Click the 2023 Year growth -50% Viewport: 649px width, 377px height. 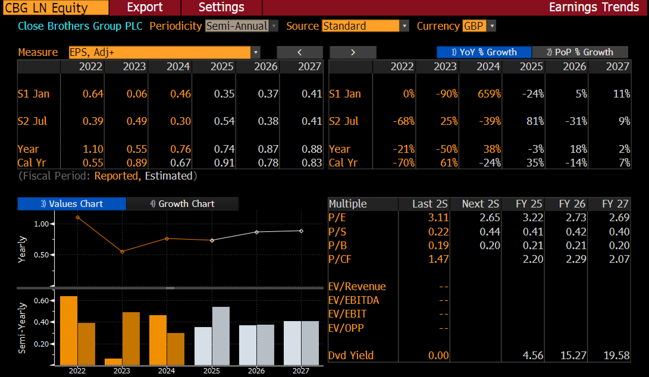447,149
